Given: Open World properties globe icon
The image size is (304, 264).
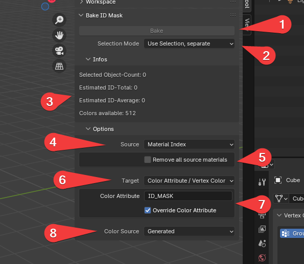Looking at the screenshot, I should coord(262,258).
